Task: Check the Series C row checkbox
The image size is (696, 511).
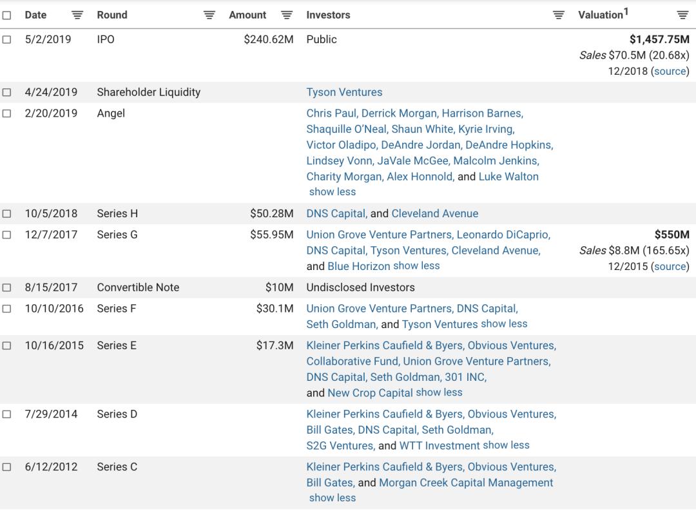Action: pos(6,467)
